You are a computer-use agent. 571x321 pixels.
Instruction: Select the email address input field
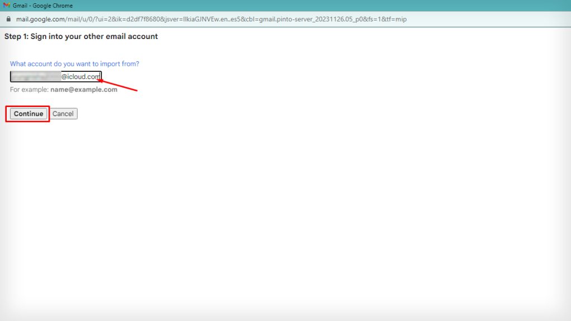pos(56,76)
